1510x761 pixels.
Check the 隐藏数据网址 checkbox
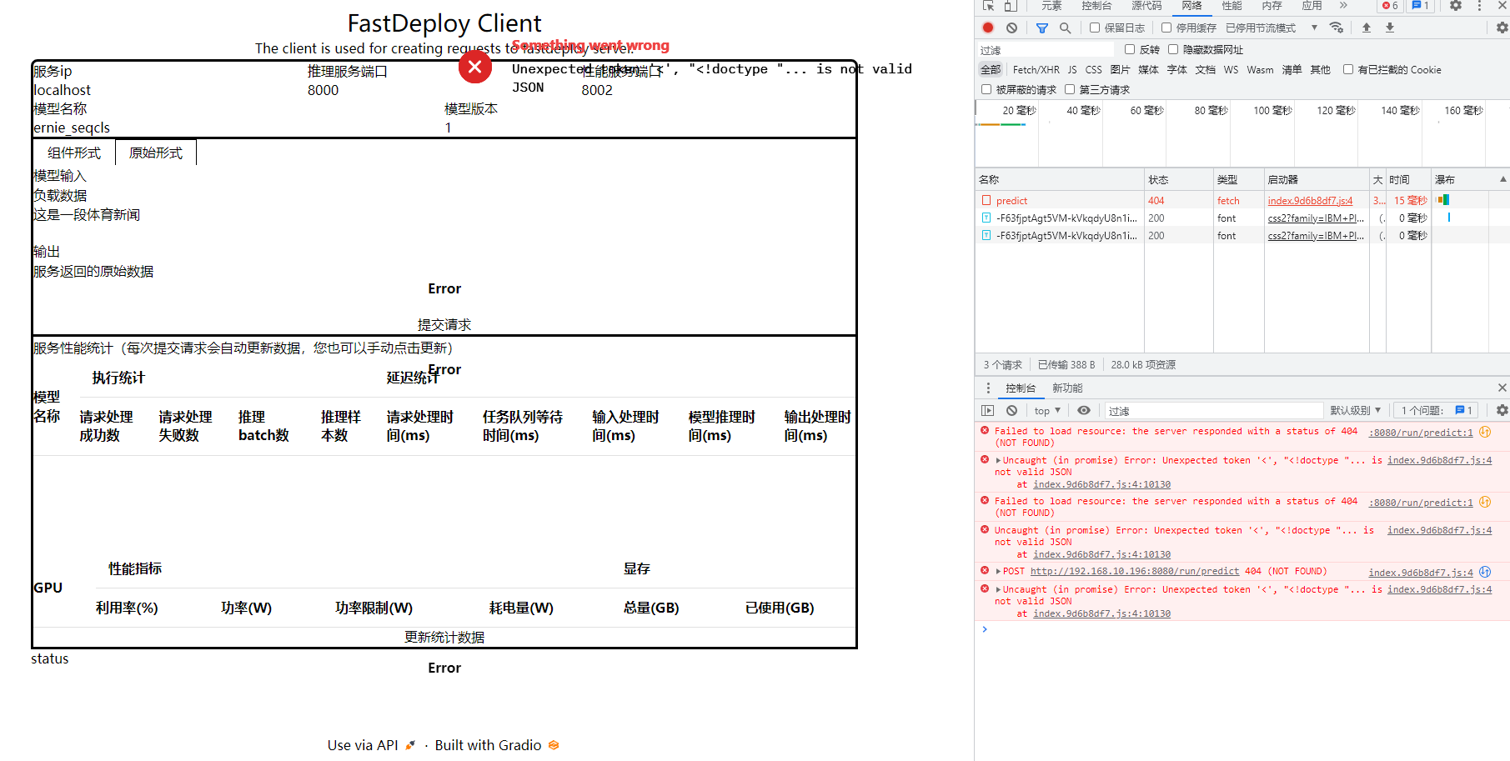[1173, 49]
